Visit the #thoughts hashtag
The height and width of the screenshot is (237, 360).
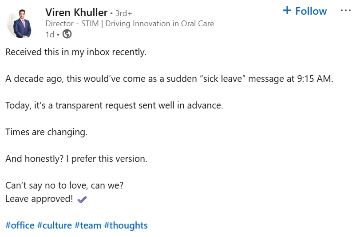[126, 225]
